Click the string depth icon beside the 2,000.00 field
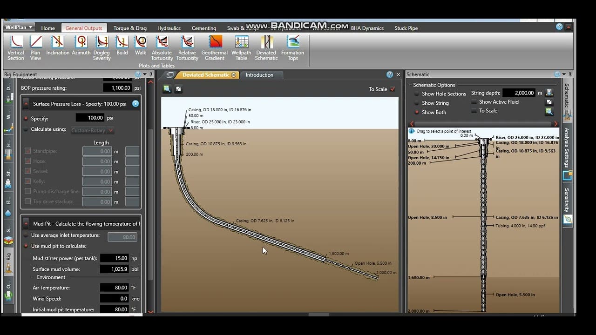 coord(549,93)
